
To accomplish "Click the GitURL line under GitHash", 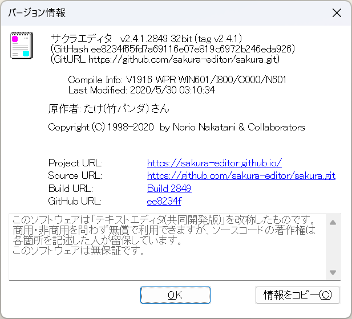I will pos(165,59).
